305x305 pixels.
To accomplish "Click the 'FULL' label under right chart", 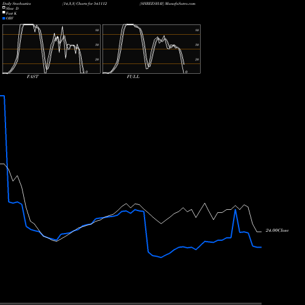I will [133, 77].
